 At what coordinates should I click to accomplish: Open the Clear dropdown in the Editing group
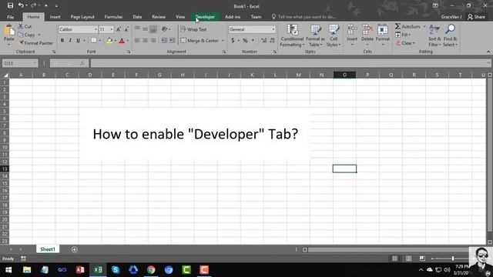click(x=405, y=43)
